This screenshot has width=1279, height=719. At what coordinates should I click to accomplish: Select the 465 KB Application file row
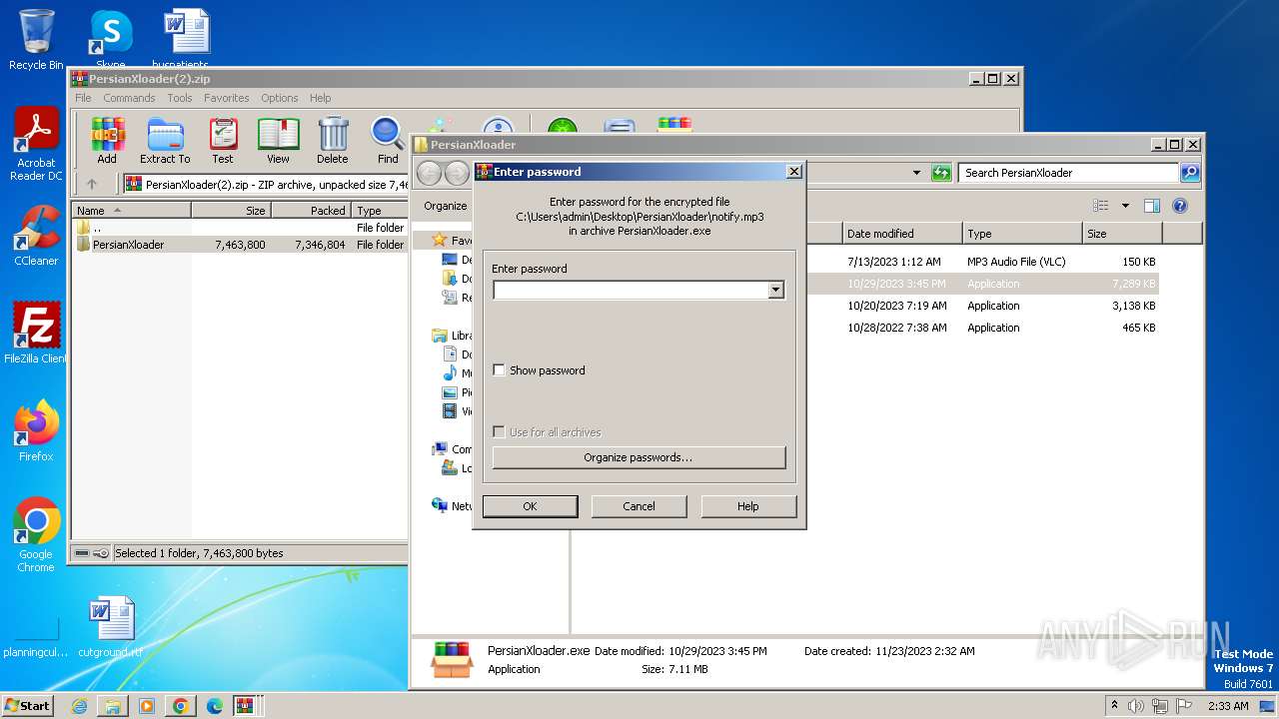pyautogui.click(x=982, y=328)
